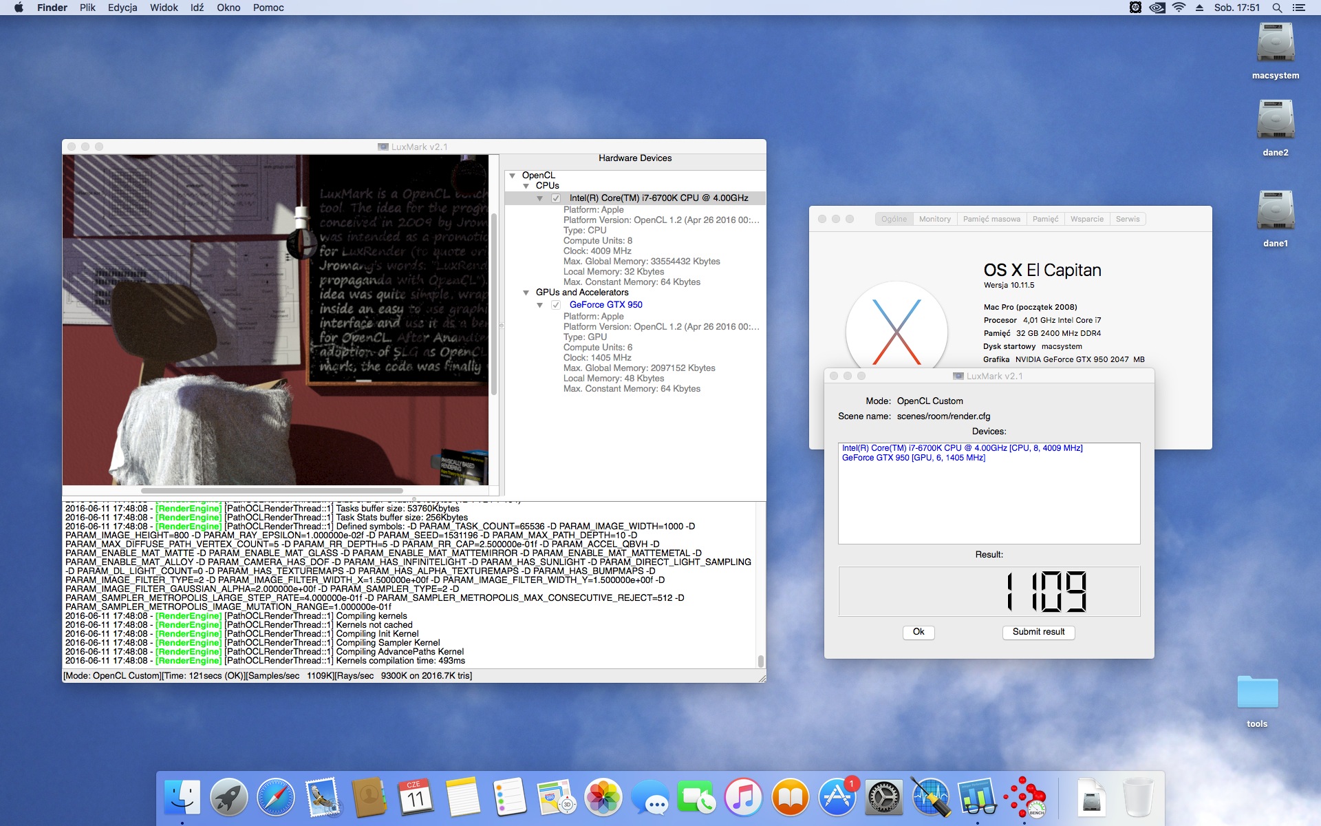Uncheck the Intel Core i7-6700K CPU device
Image resolution: width=1321 pixels, height=826 pixels.
pos(556,198)
